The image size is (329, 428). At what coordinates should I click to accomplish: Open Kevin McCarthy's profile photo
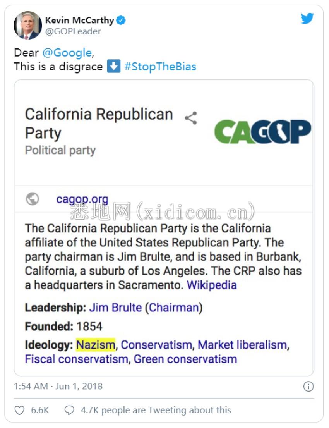point(28,25)
